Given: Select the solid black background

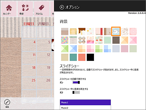Looking at the screenshot, I should [90, 57].
